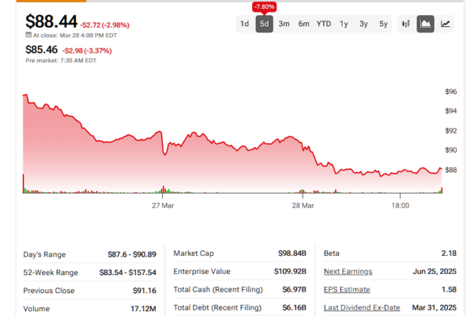474x316 pixels.
Task: Click the Jun 25, 2025 earnings date
Action: pyautogui.click(x=434, y=272)
